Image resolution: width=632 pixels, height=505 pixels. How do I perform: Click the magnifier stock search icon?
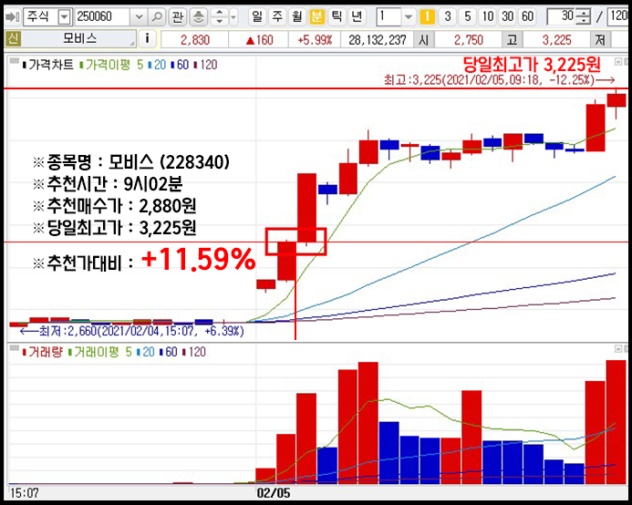tap(156, 17)
